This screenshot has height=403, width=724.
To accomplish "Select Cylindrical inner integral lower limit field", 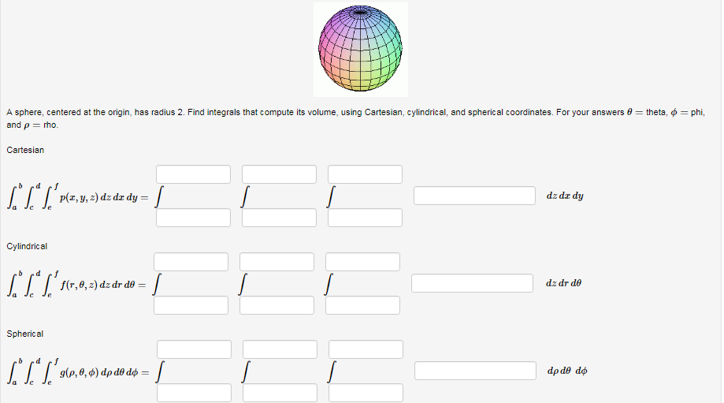I will pyautogui.click(x=363, y=305).
